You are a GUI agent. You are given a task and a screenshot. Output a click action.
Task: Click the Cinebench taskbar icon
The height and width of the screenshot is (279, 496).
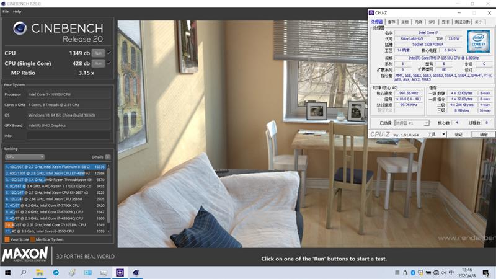[x=136, y=272]
